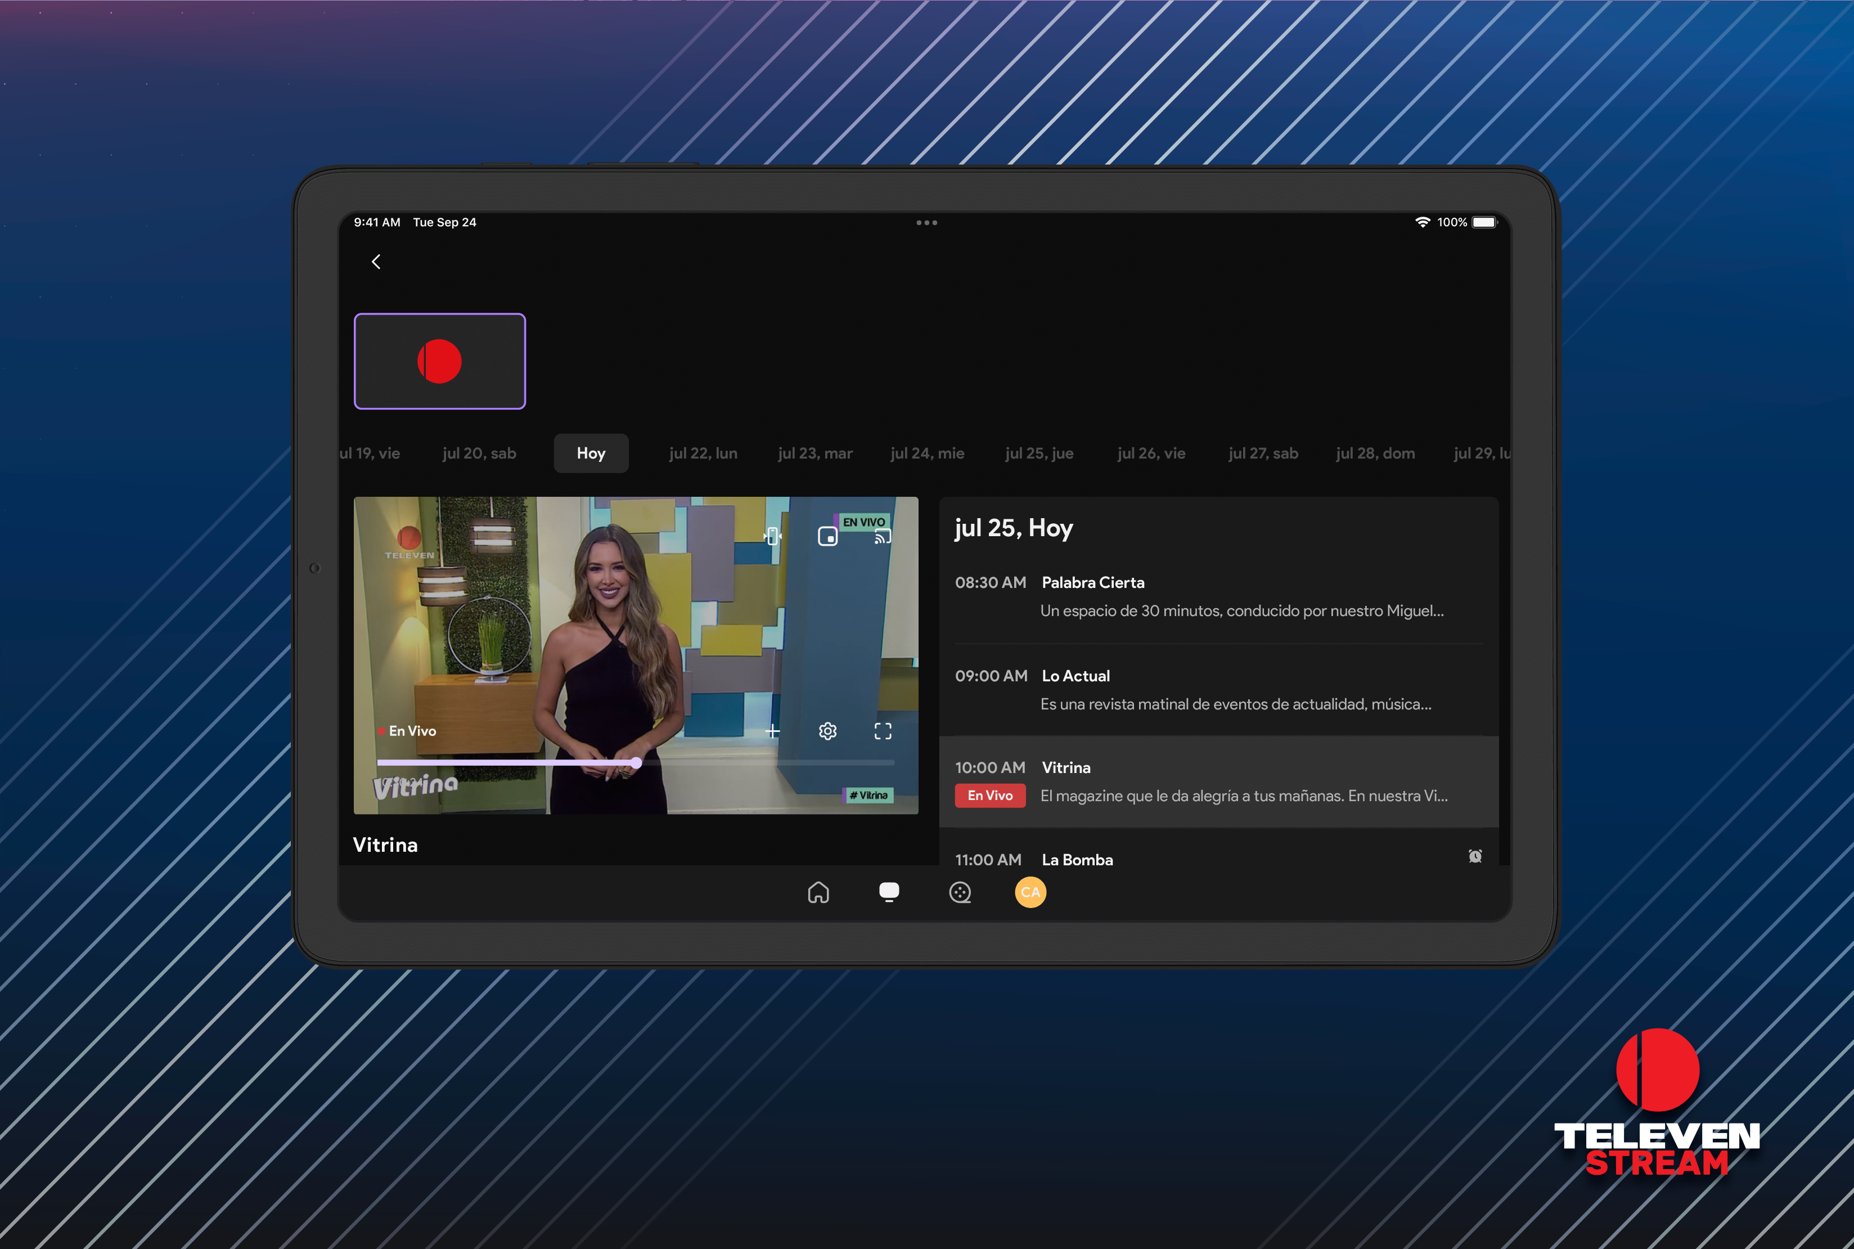This screenshot has width=1854, height=1249.
Task: Enter fullscreen with the expand icon
Action: 883,731
